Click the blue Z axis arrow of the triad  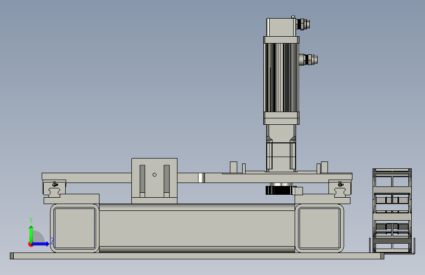(41, 244)
